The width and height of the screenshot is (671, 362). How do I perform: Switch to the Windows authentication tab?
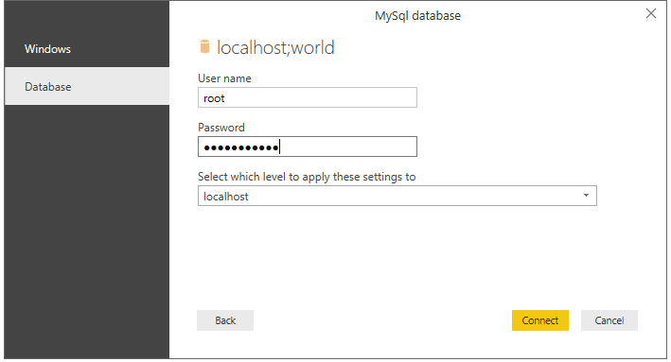click(87, 49)
